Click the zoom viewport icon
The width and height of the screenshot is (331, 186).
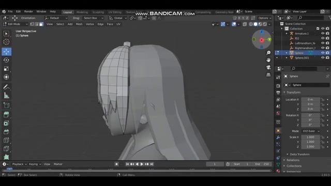point(268,53)
